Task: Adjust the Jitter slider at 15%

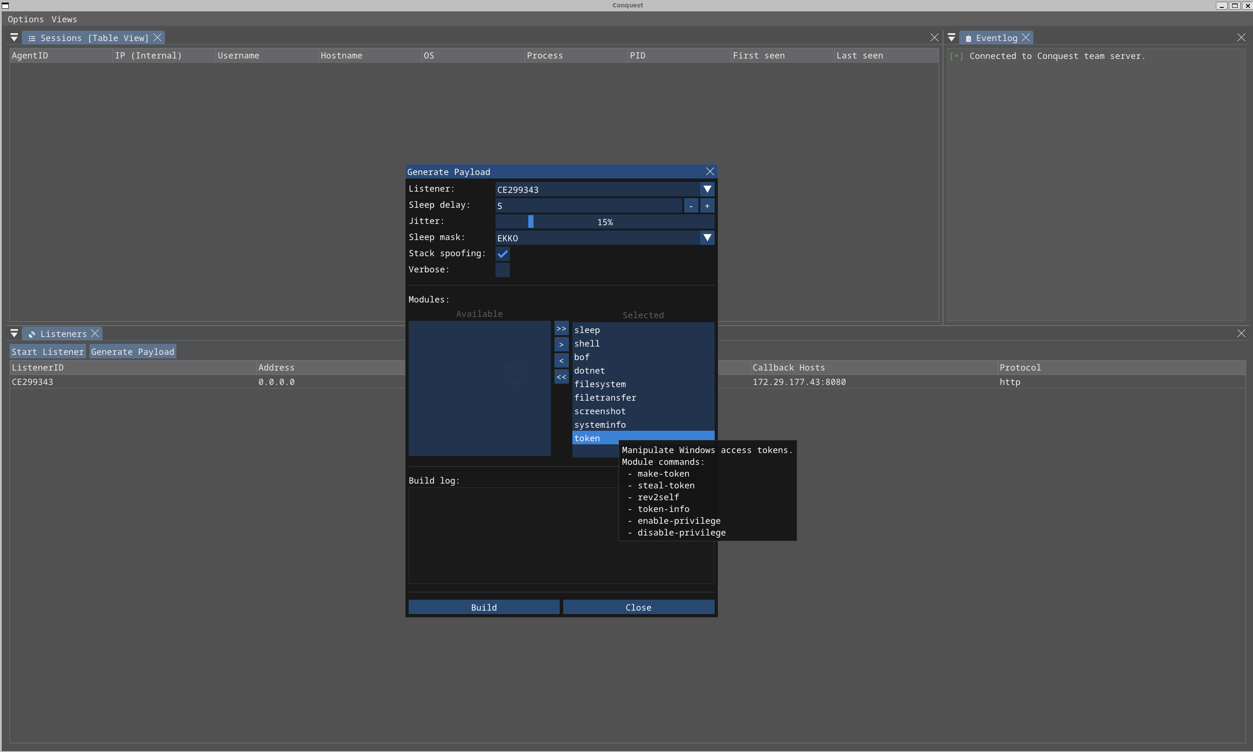Action: click(531, 222)
